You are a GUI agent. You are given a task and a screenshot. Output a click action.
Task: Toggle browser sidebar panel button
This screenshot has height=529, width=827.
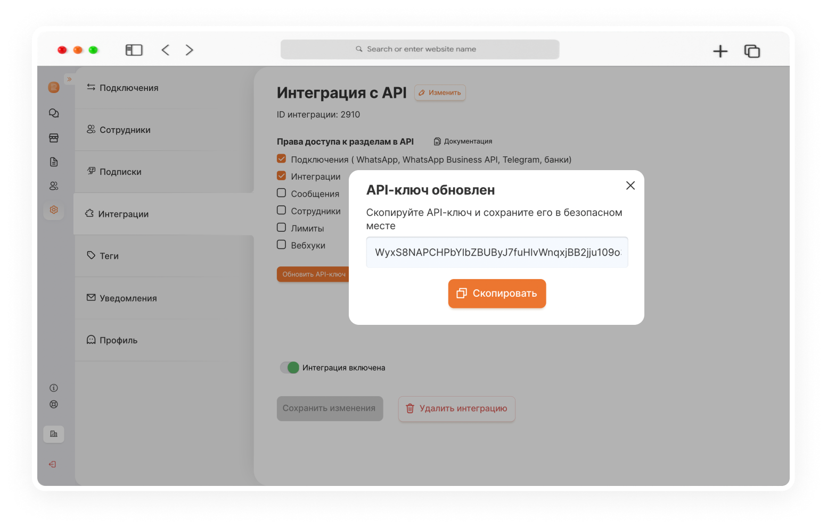(134, 50)
